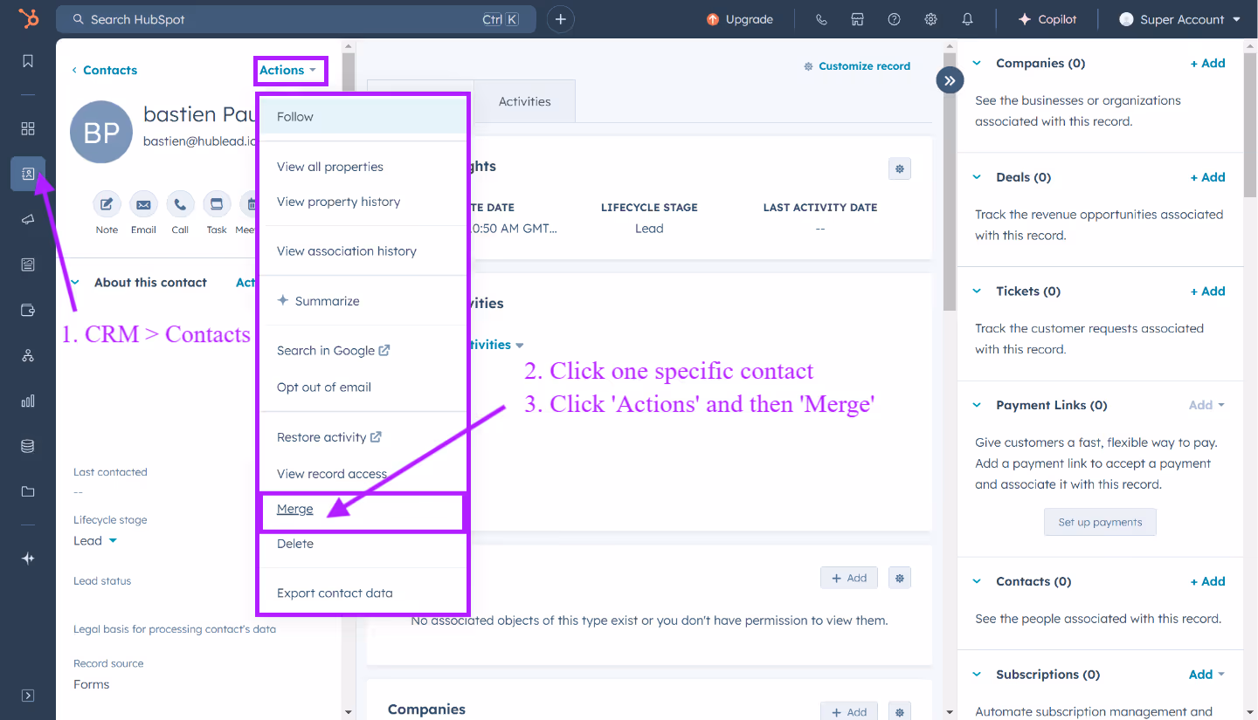The height and width of the screenshot is (720, 1258).
Task: Open the Commerce wallet icon in sidebar
Action: coord(27,310)
